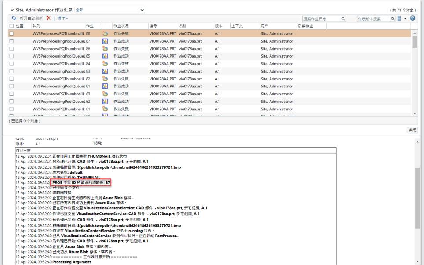424x265 pixels.
Task: Tick the checkbox for job 82 row
Action: (x=11, y=79)
